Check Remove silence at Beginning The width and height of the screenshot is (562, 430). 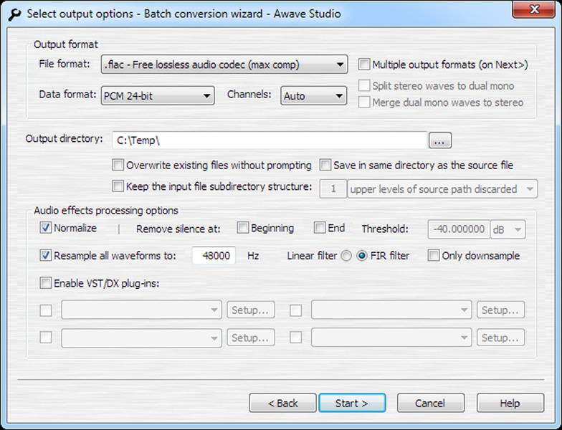243,228
